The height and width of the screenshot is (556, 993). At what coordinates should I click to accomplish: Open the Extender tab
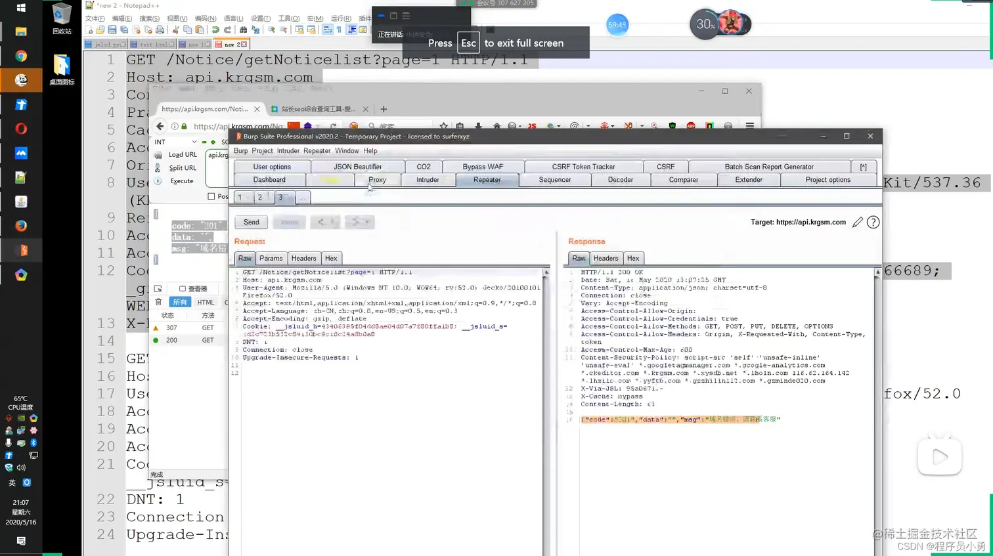749,180
